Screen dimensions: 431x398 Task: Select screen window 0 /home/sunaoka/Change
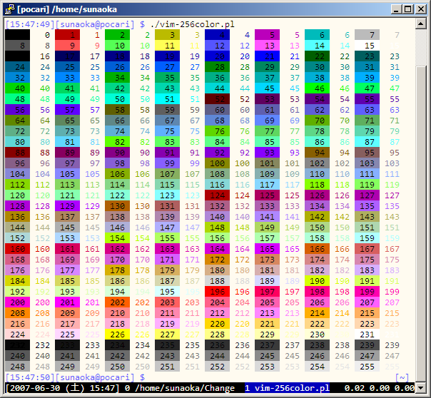180,388
